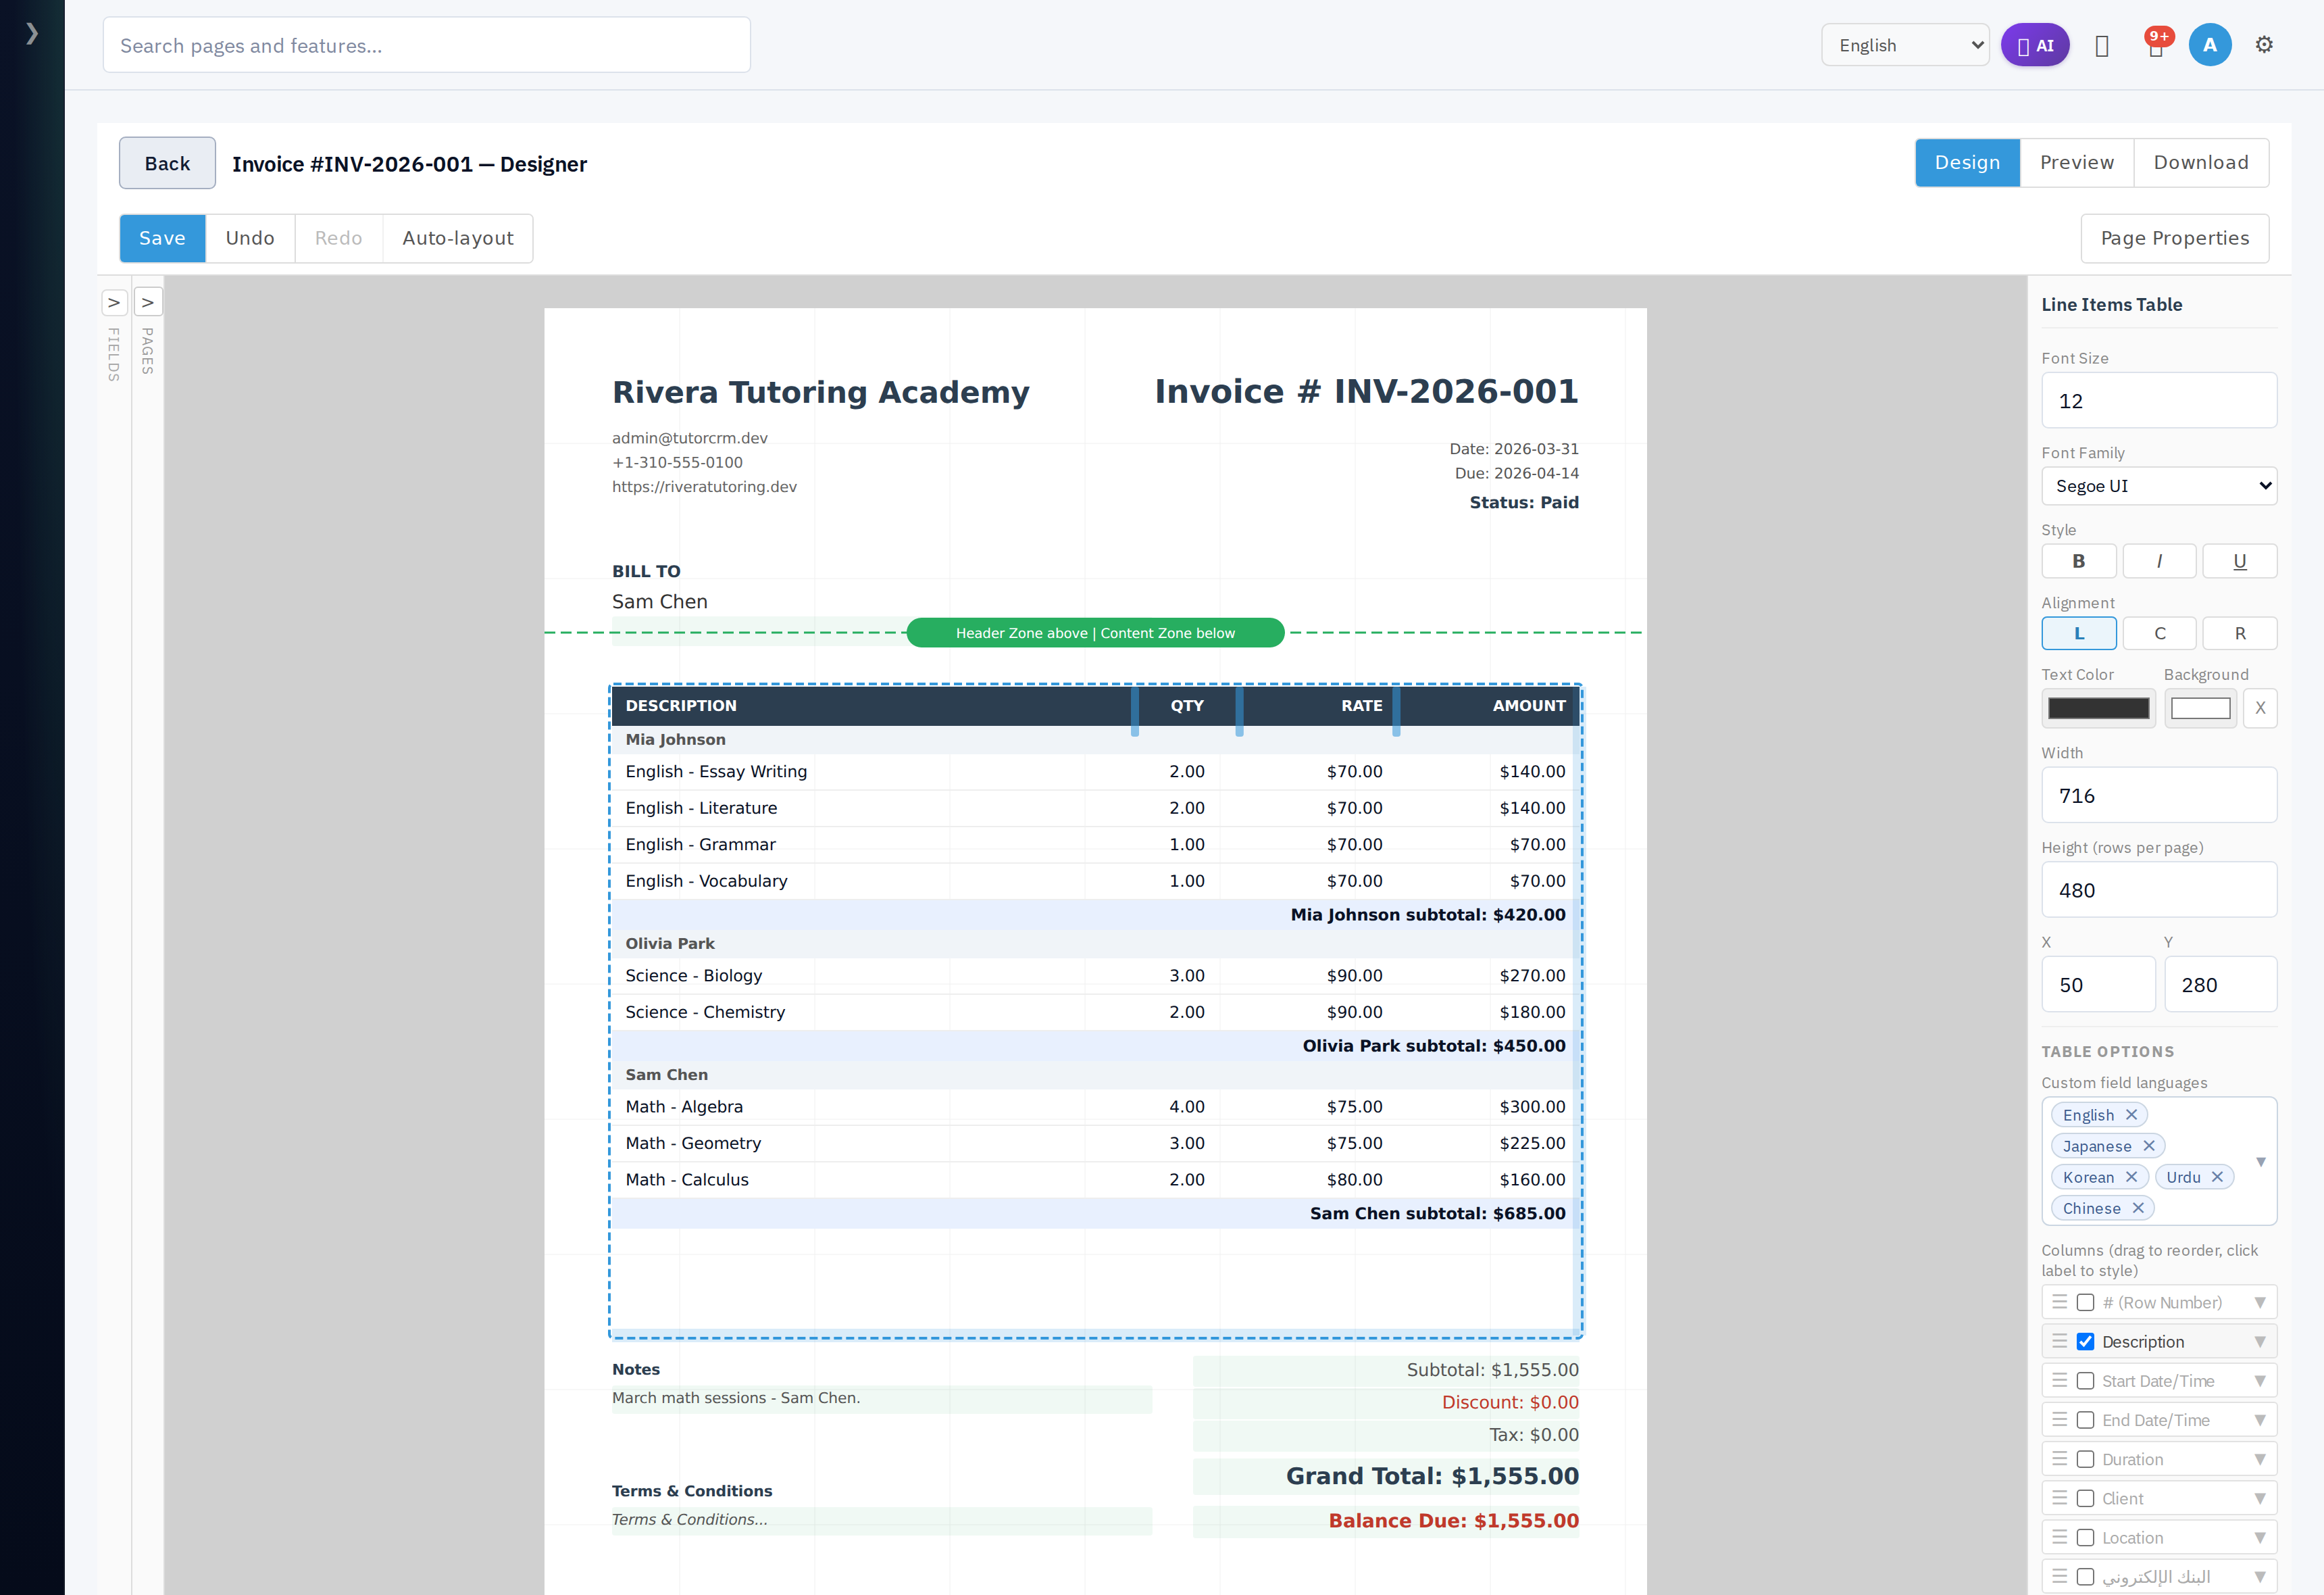Open the user avatar A menu
Image resolution: width=2324 pixels, height=1595 pixels.
click(2210, 45)
